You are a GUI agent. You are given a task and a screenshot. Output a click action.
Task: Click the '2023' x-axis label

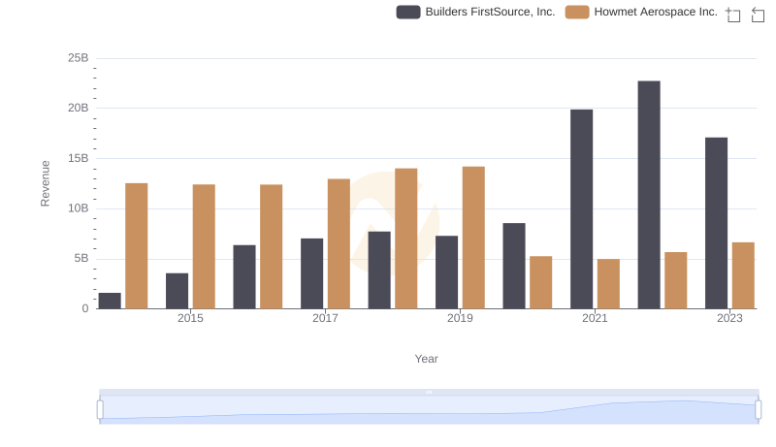click(x=730, y=318)
